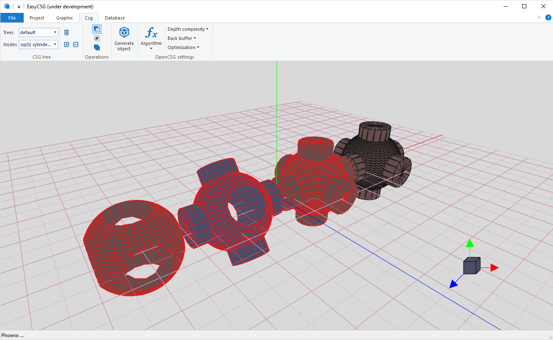Click the 'CSG tree' group label
This screenshot has width=553, height=340.
tap(42, 57)
